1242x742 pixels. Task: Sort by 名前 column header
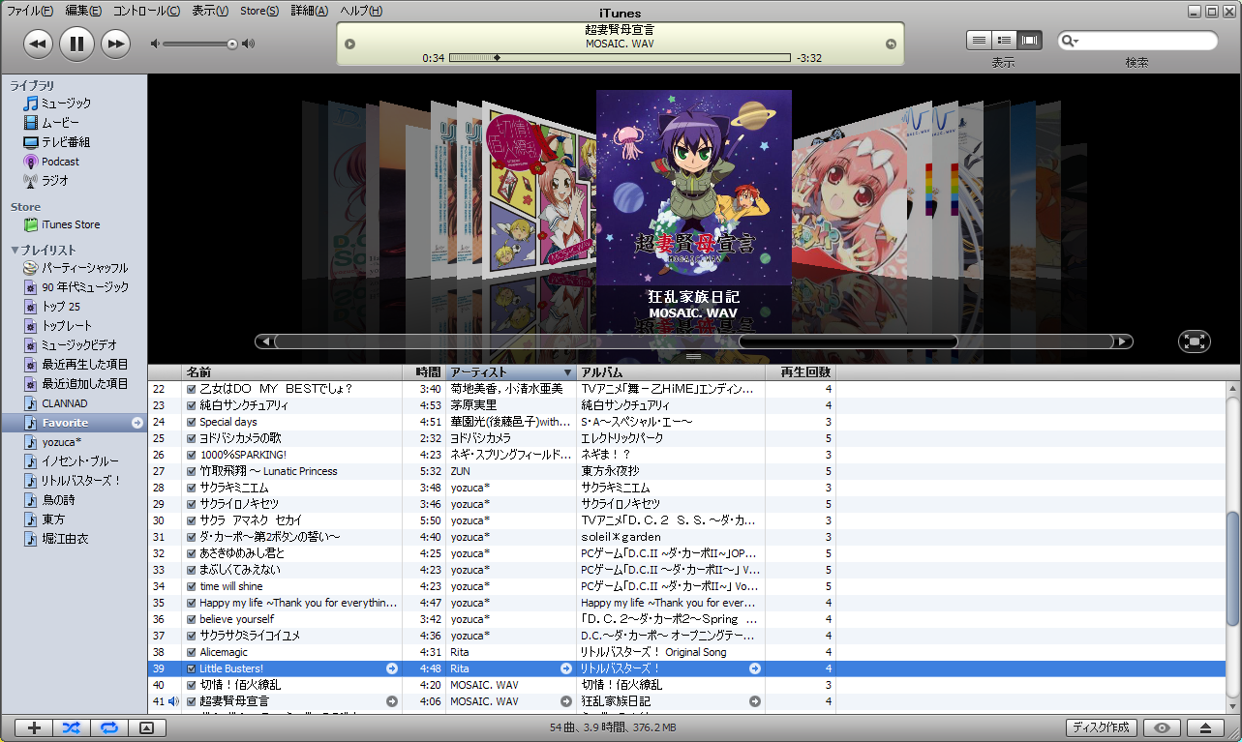[291, 372]
